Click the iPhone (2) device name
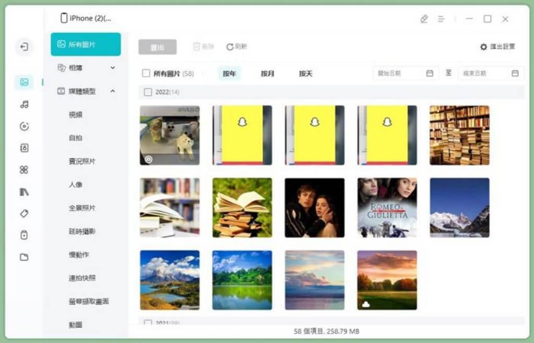The image size is (534, 343). click(91, 18)
